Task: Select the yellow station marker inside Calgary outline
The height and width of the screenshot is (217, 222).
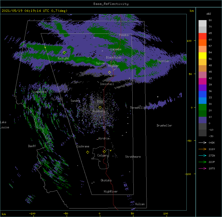Action: click(x=104, y=152)
